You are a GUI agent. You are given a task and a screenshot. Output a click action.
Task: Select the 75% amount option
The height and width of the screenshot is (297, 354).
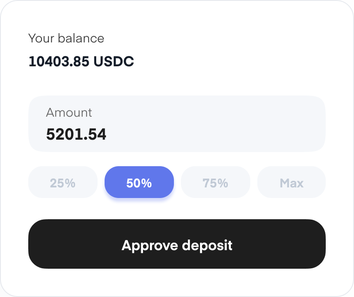[215, 183]
